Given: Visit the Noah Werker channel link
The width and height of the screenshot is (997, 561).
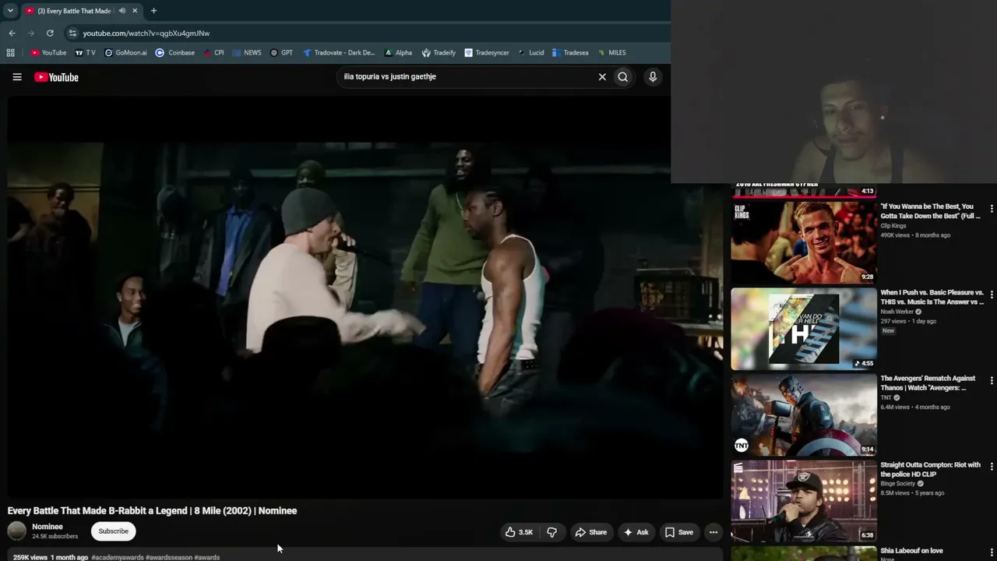Looking at the screenshot, I should 897,312.
